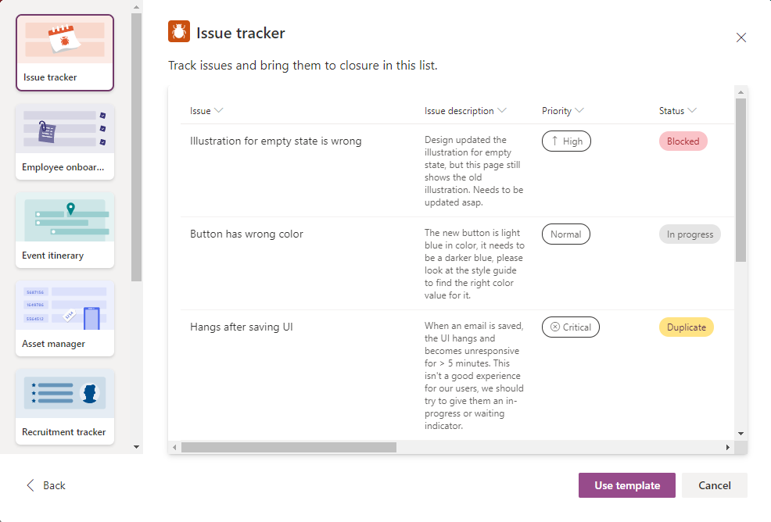Click the Cancel button
Viewport: 771px width, 522px height.
714,485
